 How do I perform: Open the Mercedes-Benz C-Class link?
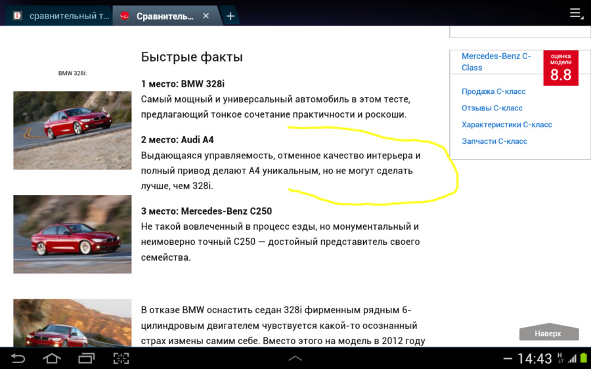pyautogui.click(x=496, y=62)
